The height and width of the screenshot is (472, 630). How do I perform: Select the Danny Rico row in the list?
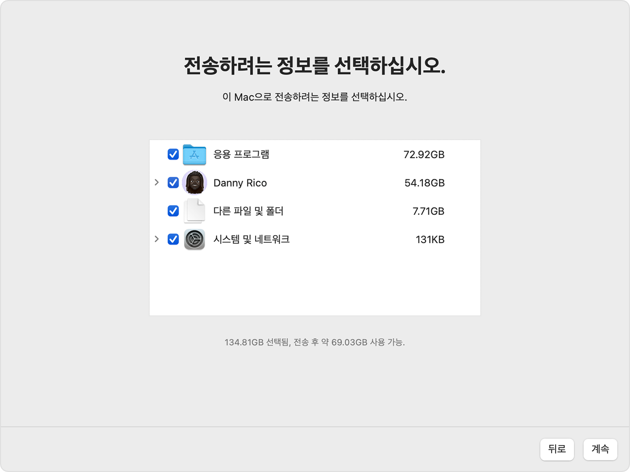(240, 183)
